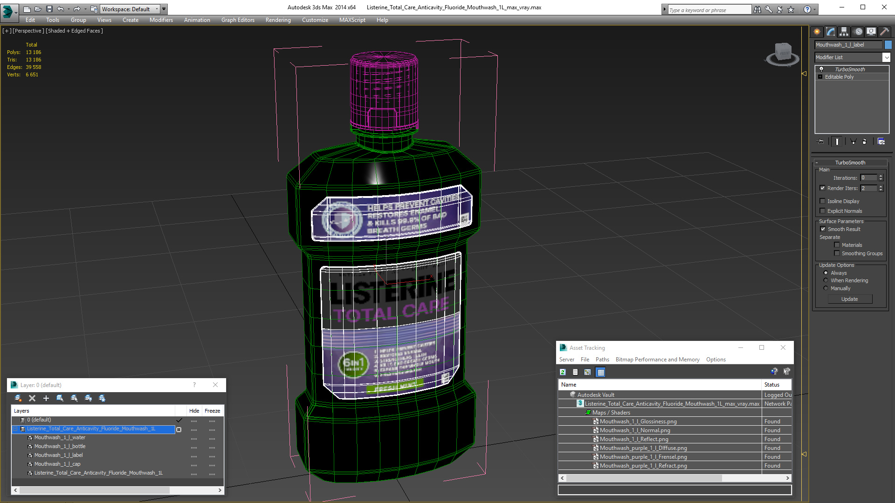Open Paths menu in Asset Tracking

click(x=602, y=360)
